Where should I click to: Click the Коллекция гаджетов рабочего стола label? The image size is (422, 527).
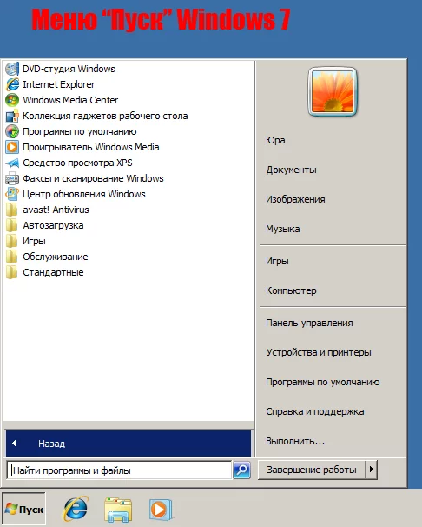pos(105,116)
